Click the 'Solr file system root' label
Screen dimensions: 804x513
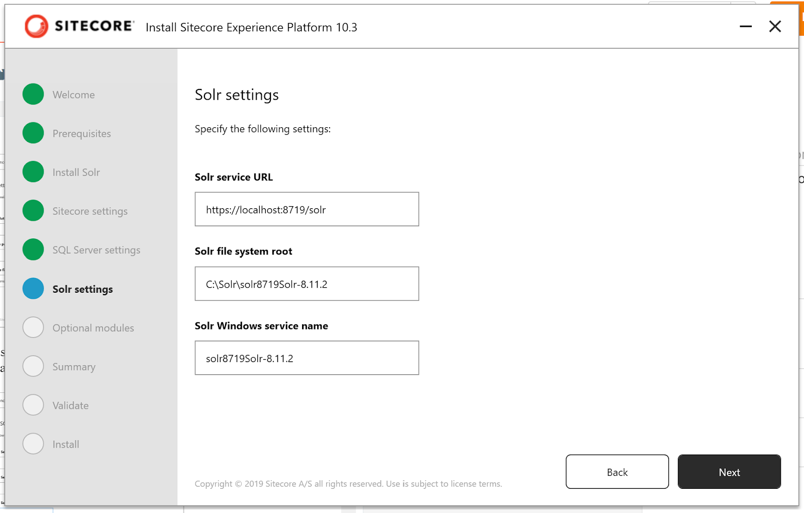tap(243, 251)
